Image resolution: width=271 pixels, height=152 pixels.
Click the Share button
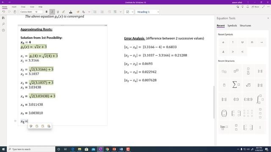255,7
